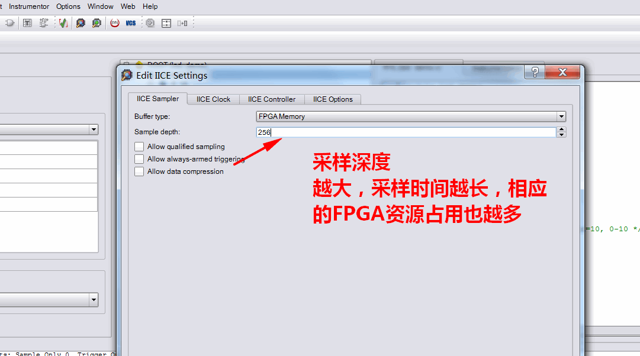This screenshot has width=640, height=356.
Task: Open the Buffer type dropdown
Action: click(x=411, y=116)
